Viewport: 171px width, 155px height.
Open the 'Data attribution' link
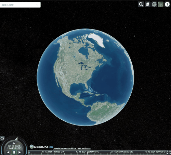[84, 148]
